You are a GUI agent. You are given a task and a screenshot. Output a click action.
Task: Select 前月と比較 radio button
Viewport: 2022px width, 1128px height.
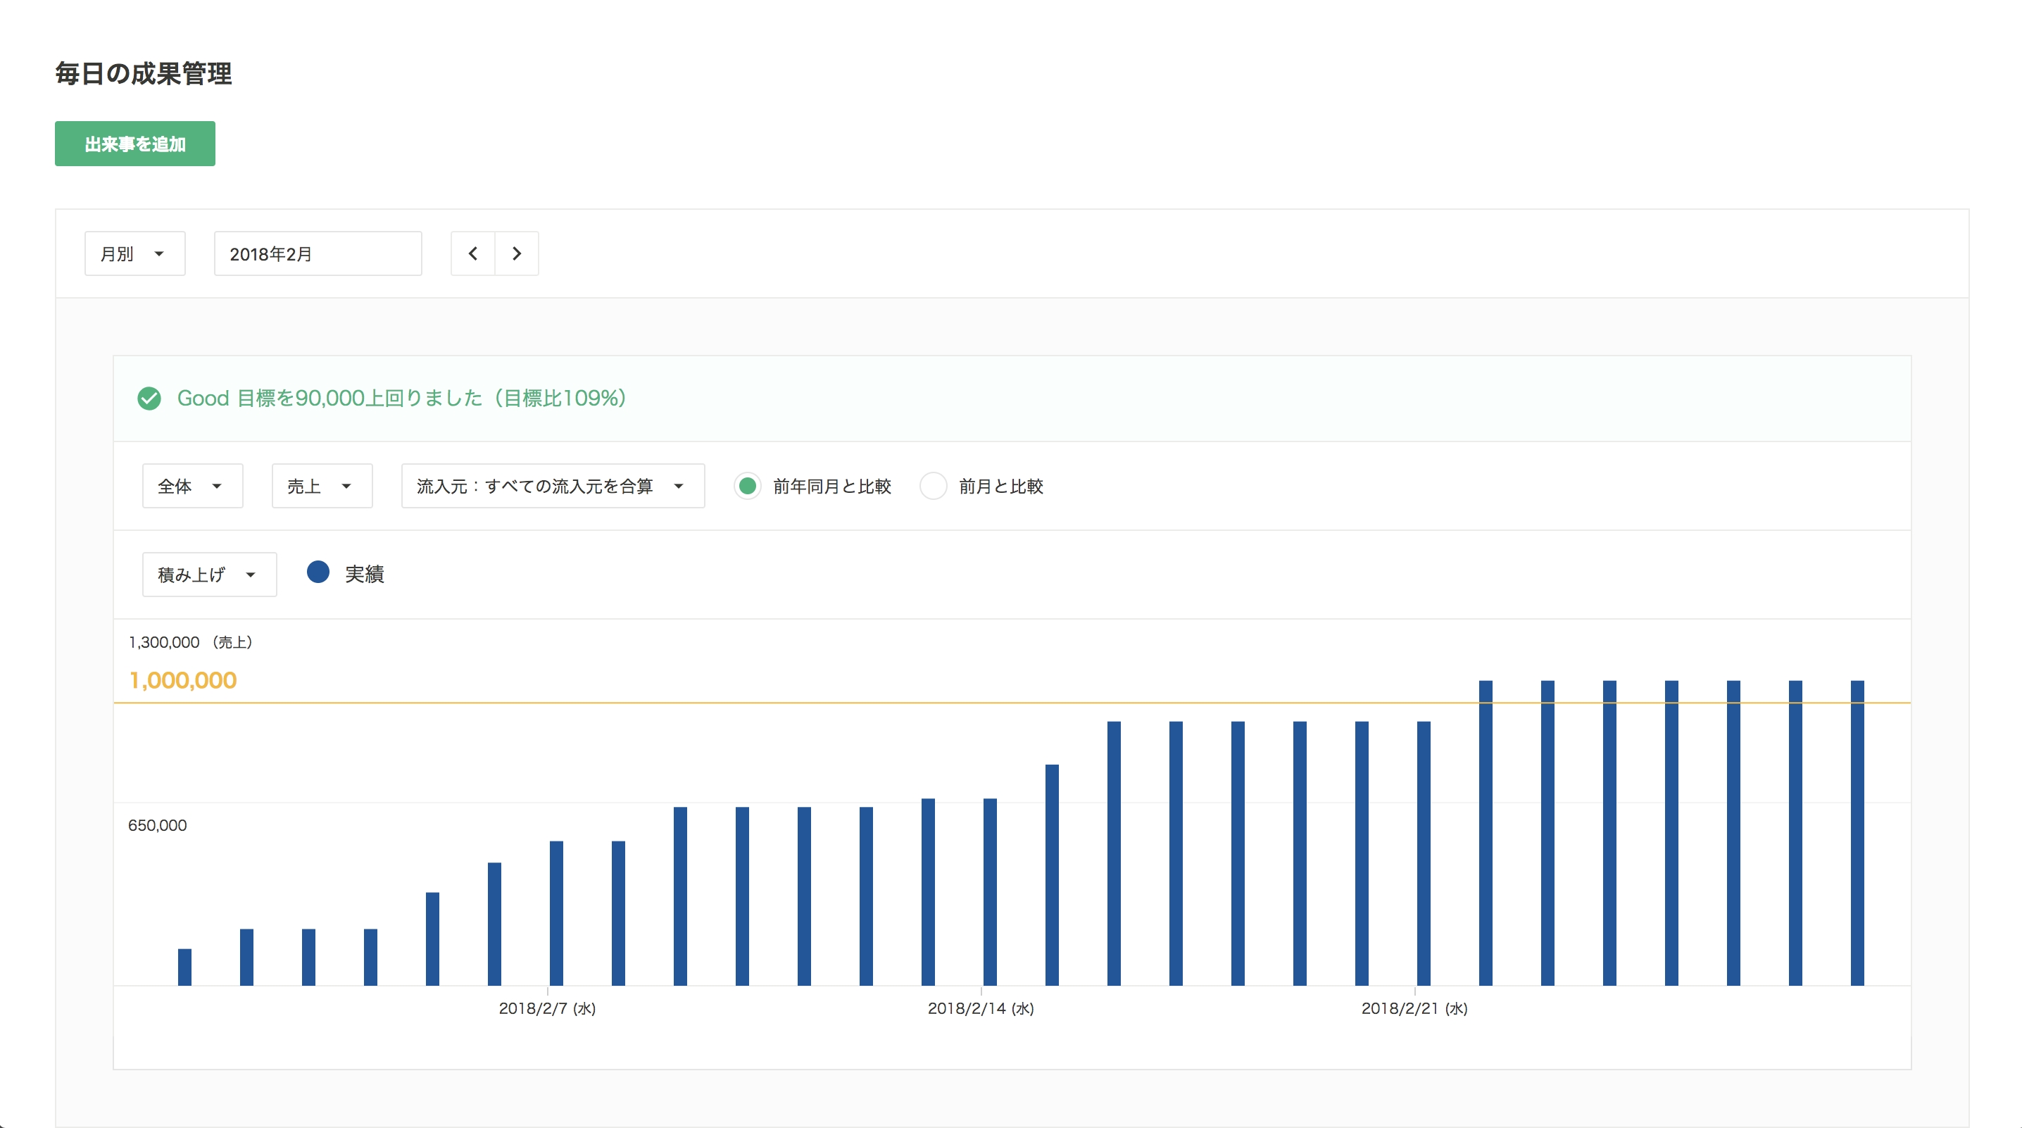[934, 486]
